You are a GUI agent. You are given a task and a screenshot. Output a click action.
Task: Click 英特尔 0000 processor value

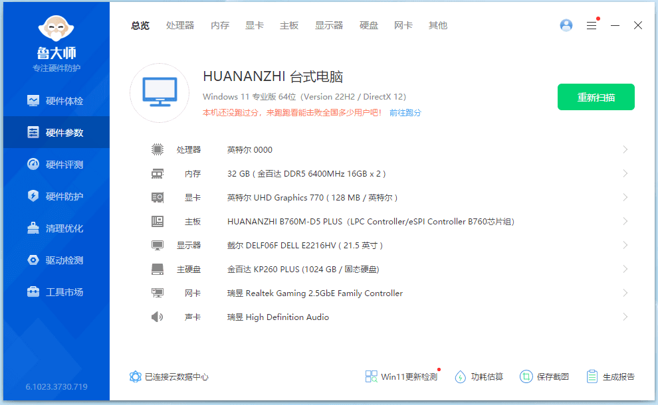click(250, 149)
